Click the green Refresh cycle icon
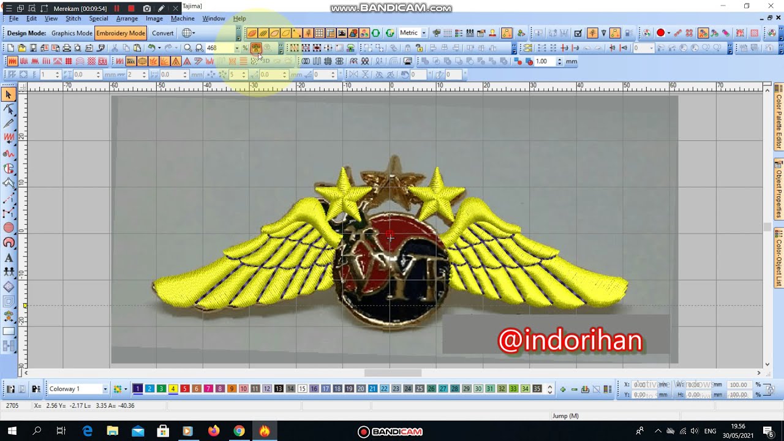 390,33
